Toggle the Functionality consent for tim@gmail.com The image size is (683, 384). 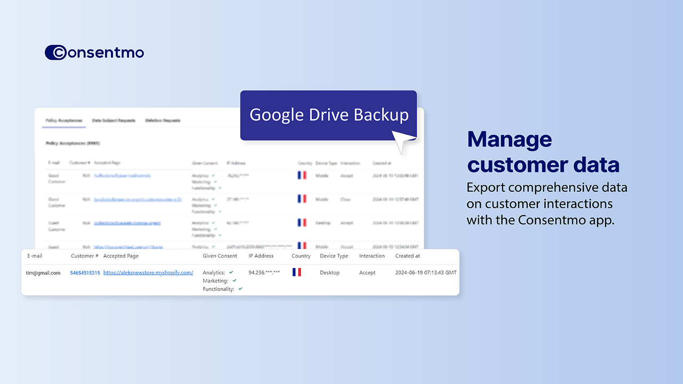tap(240, 289)
